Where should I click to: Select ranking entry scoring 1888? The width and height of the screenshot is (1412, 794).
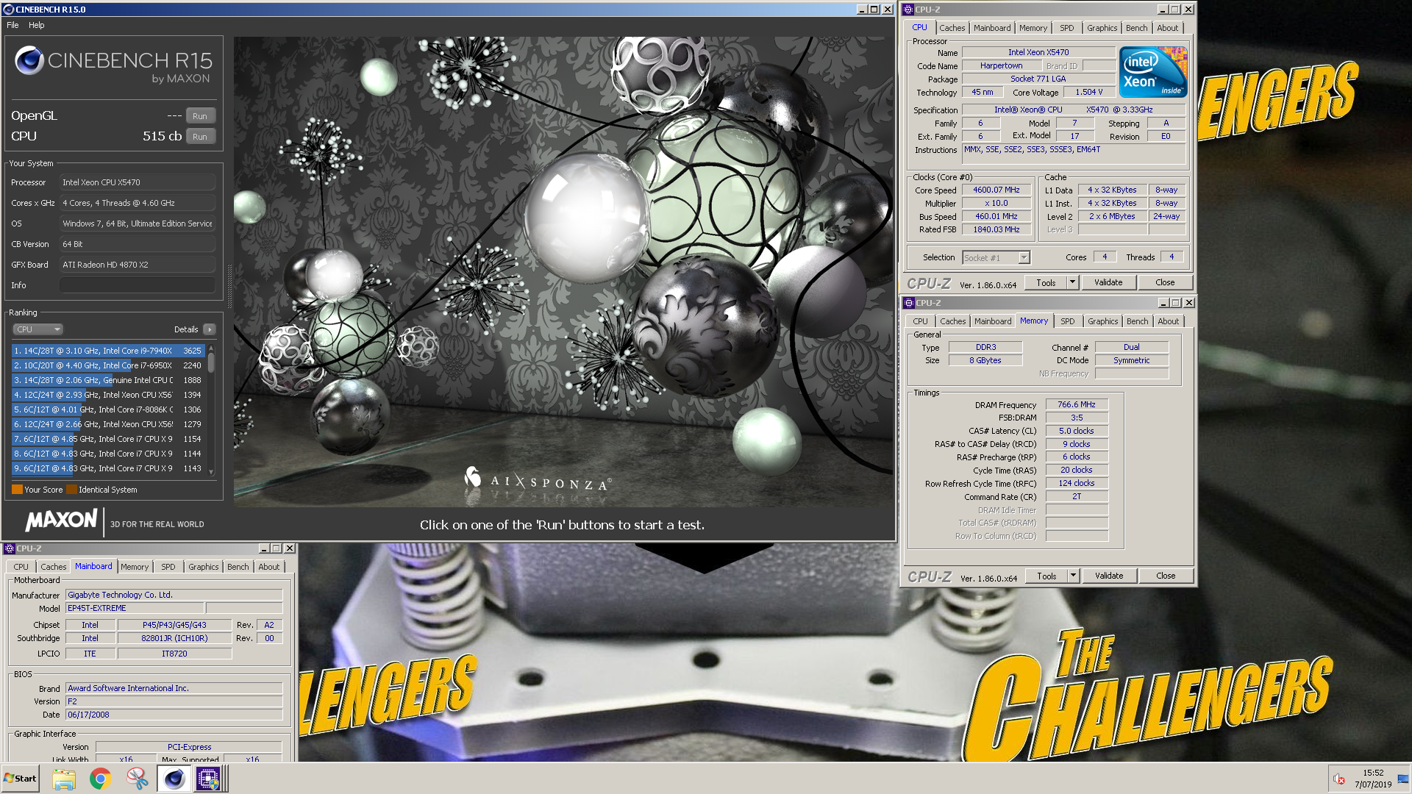[107, 380]
